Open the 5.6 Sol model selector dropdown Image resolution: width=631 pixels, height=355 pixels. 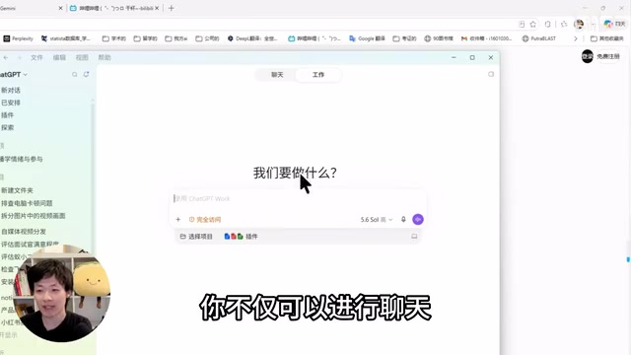[x=377, y=219]
